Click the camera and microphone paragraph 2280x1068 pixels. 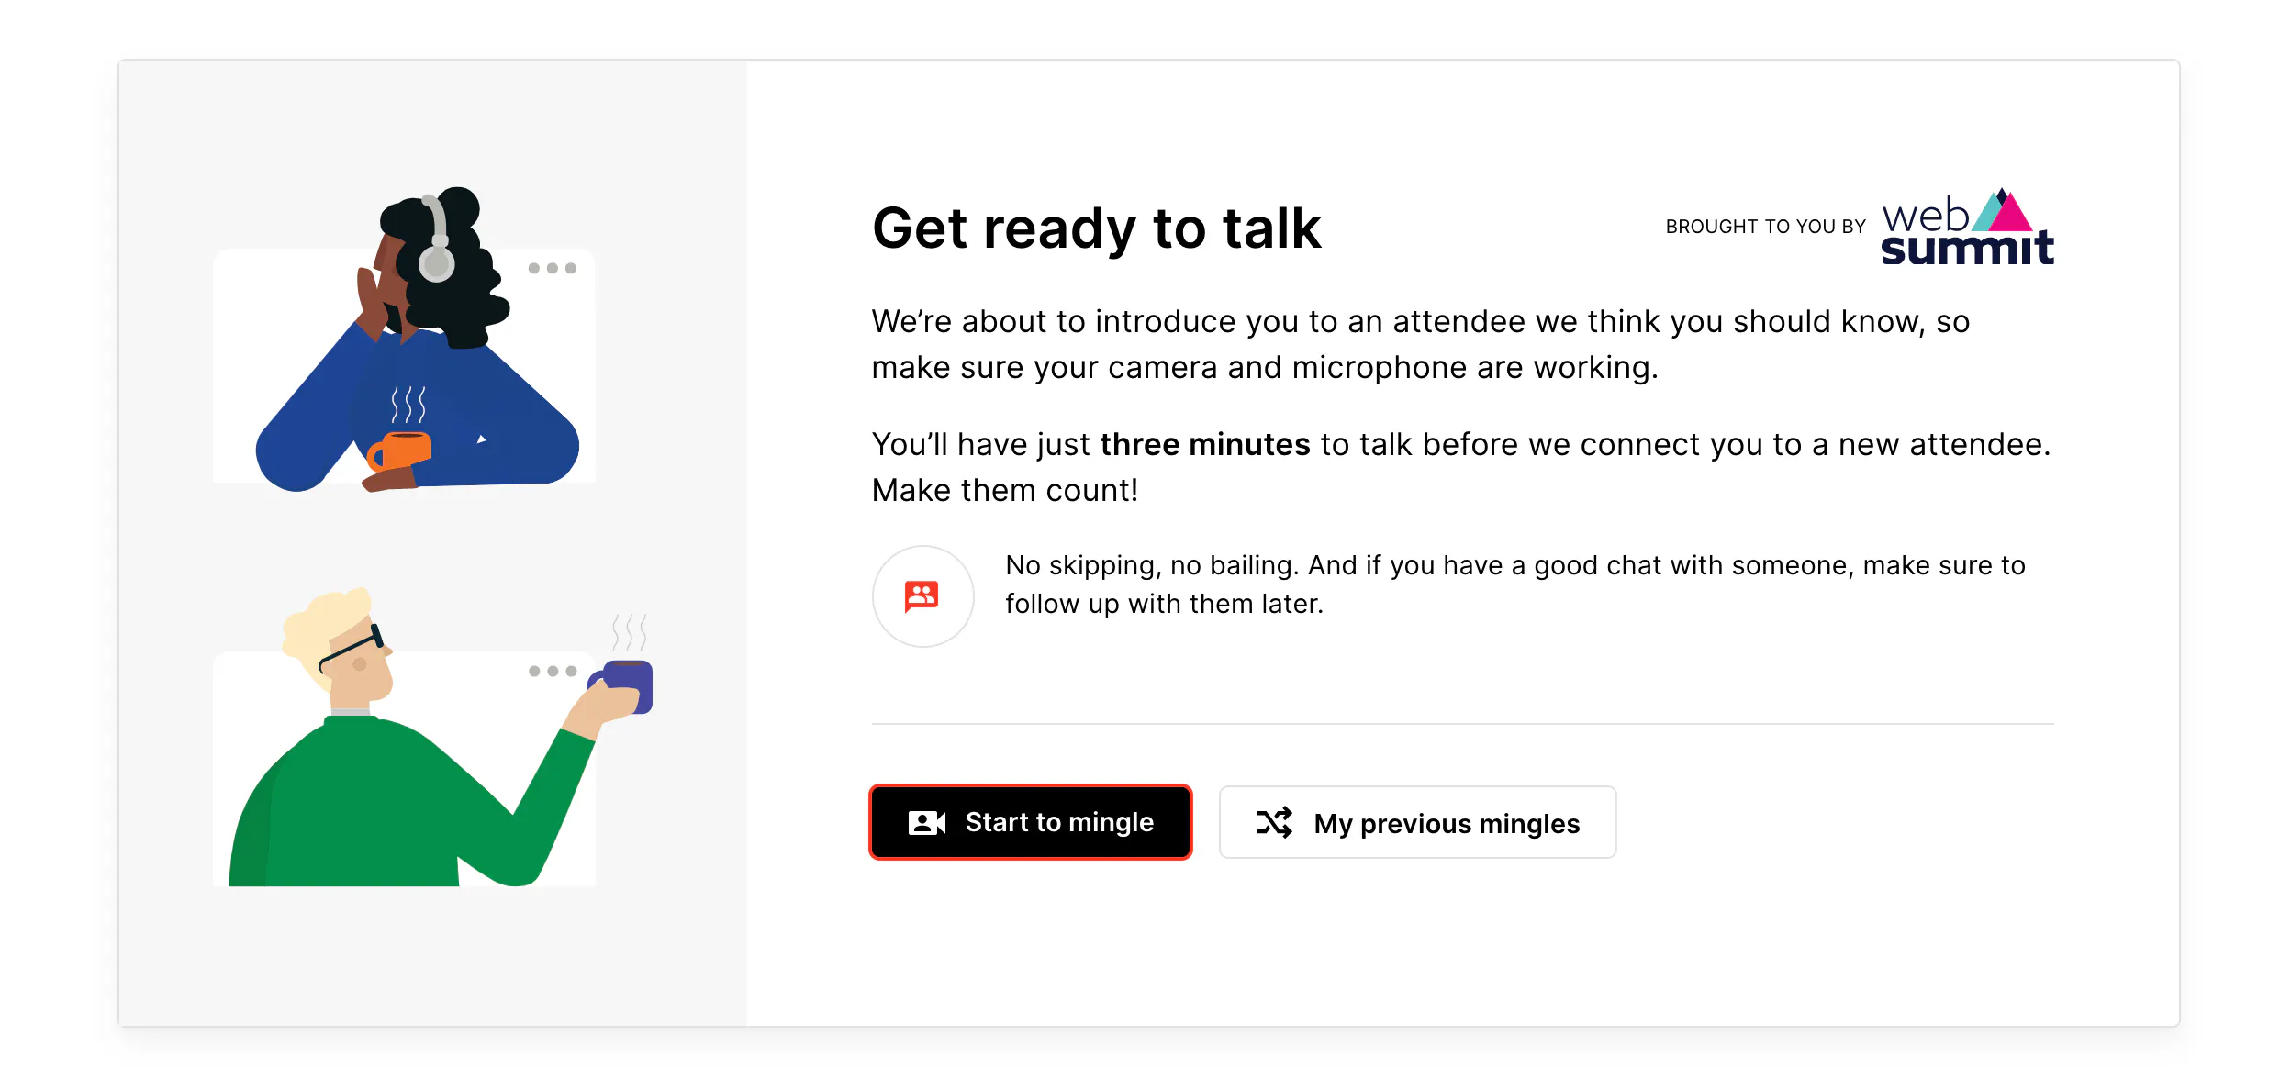tap(1419, 344)
